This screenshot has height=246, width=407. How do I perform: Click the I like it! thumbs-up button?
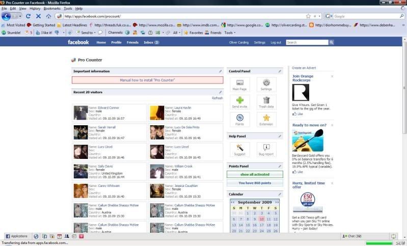[x=44, y=33]
